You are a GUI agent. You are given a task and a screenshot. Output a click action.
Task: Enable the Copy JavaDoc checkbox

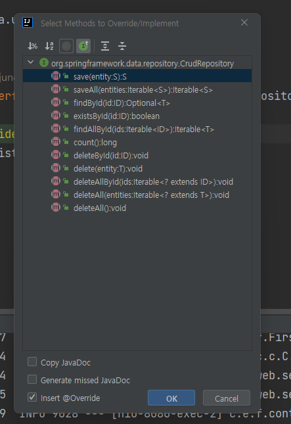pyautogui.click(x=32, y=362)
